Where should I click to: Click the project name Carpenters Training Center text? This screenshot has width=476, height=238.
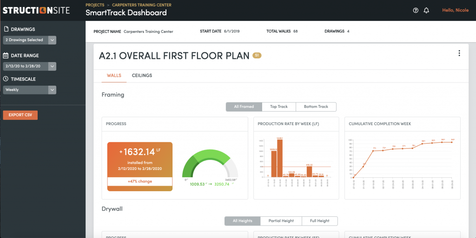pyautogui.click(x=148, y=31)
